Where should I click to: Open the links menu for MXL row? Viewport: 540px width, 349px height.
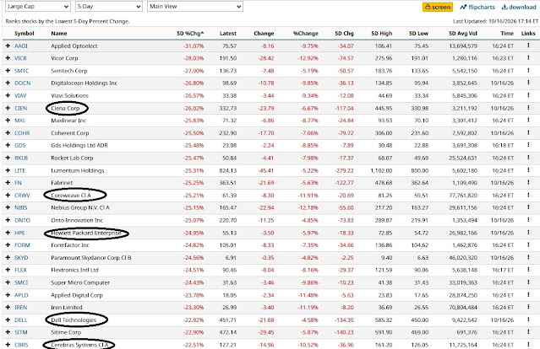pos(528,121)
